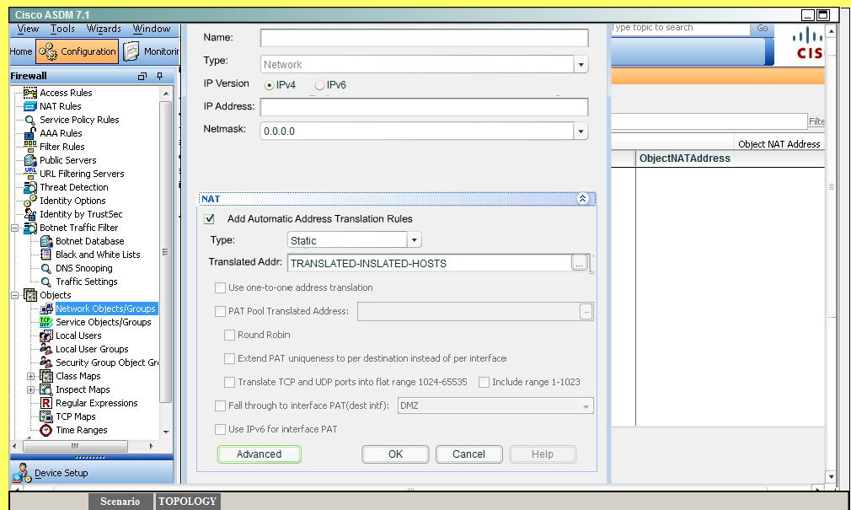
Task: Select the Threat Detection icon
Action: (30, 187)
